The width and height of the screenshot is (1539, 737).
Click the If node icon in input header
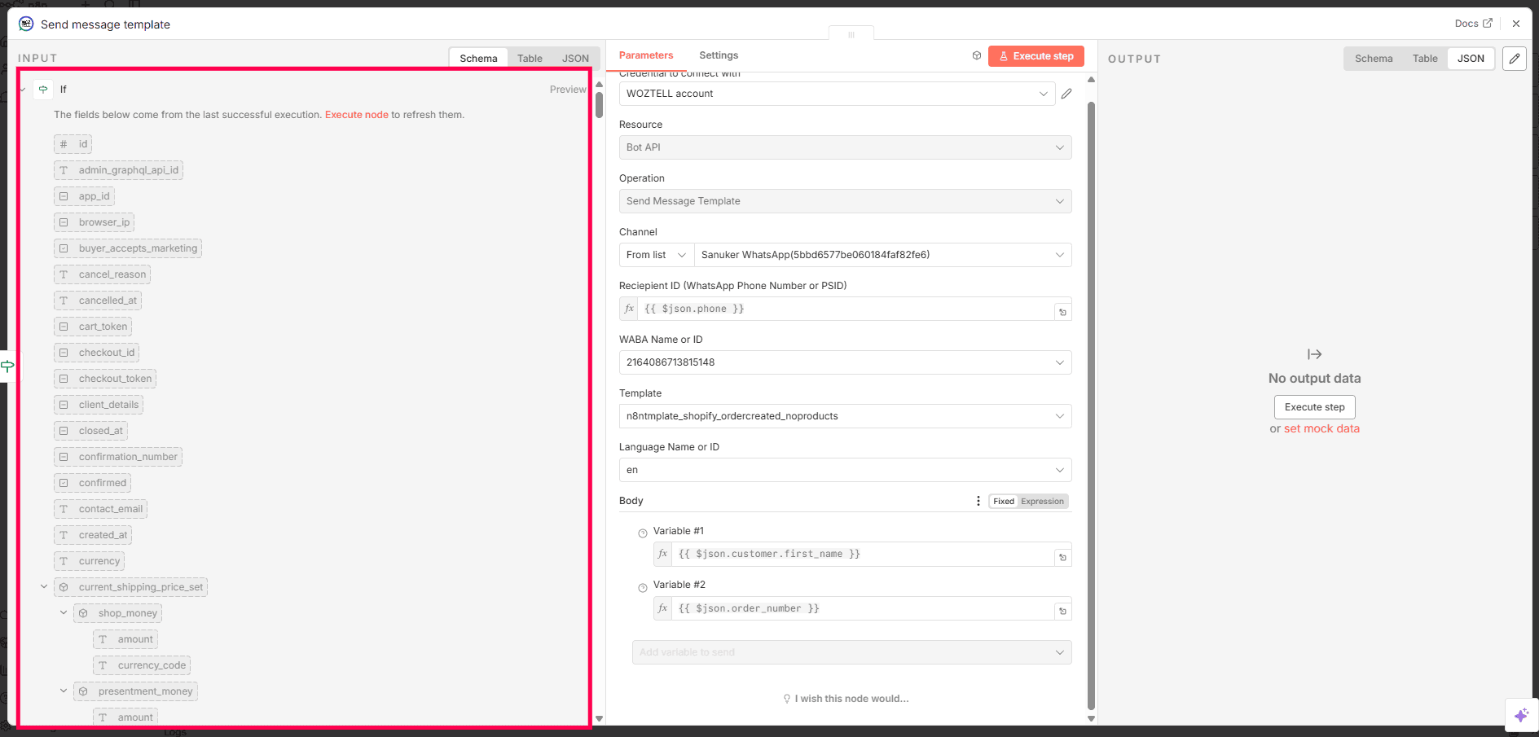point(43,90)
